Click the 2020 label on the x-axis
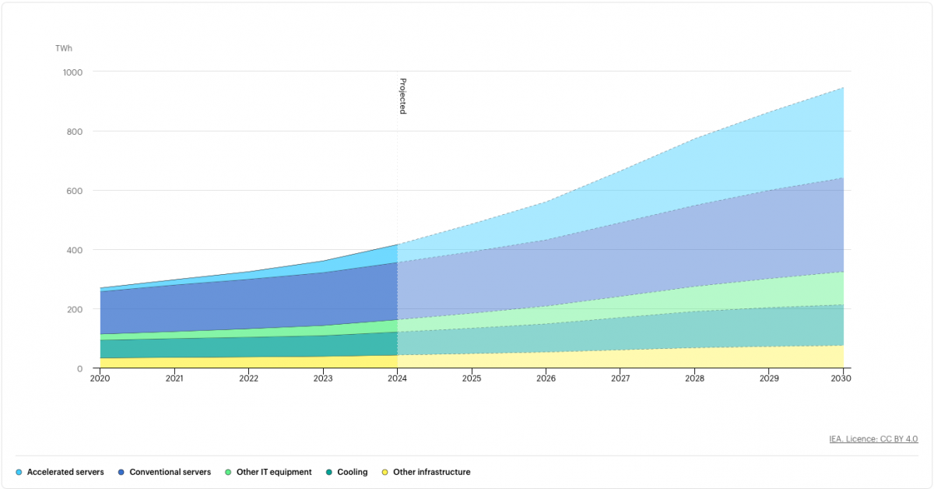 pos(100,378)
